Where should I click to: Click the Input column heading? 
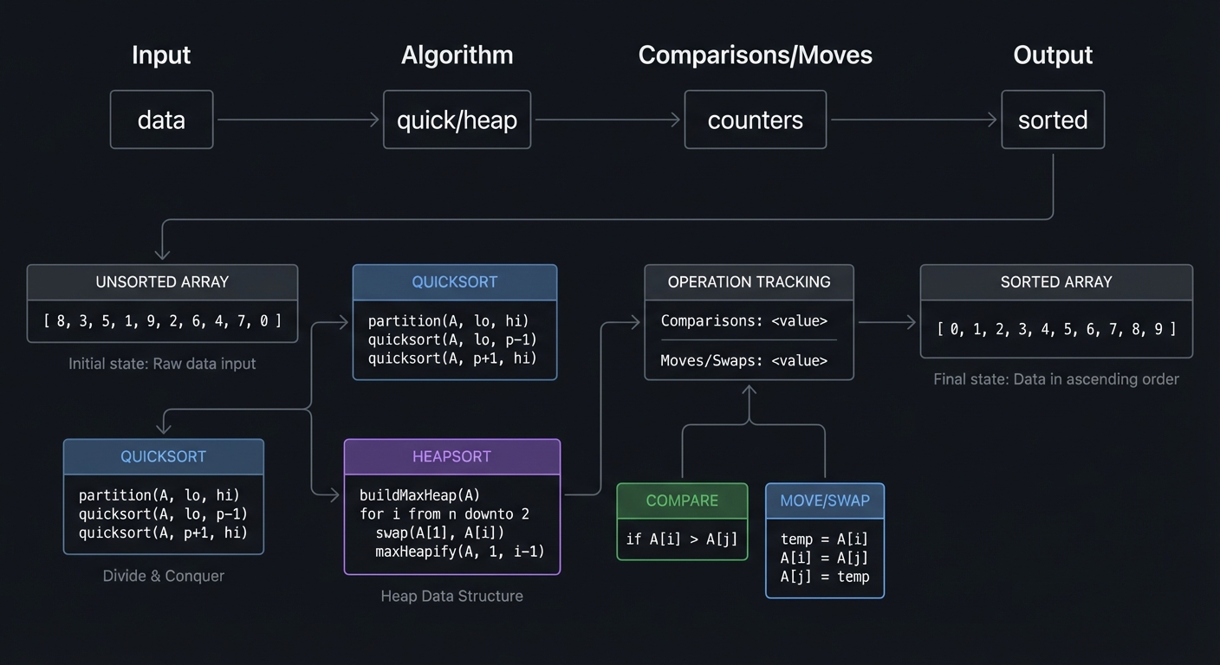[x=161, y=55]
